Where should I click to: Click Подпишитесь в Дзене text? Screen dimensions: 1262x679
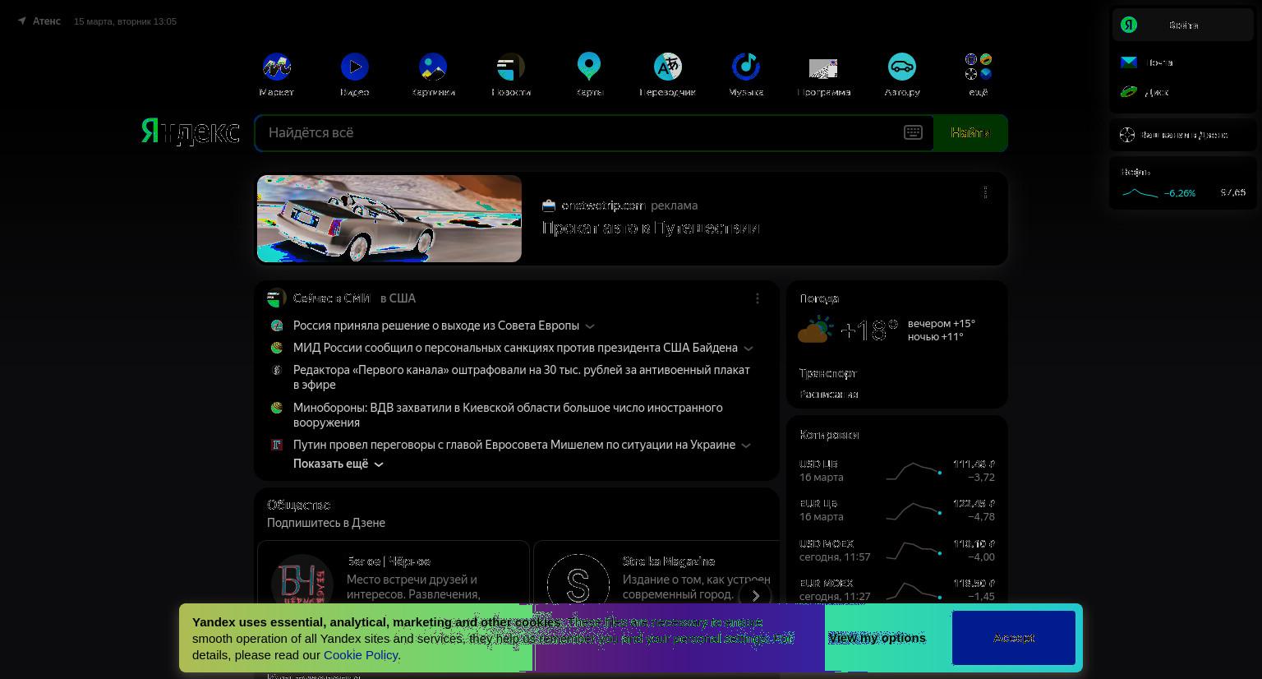(326, 523)
